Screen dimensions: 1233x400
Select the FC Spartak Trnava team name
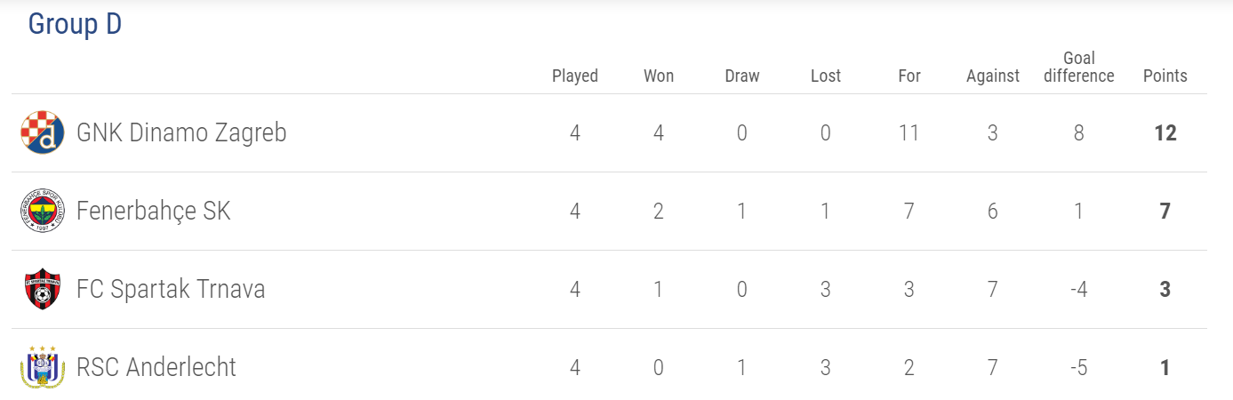pyautogui.click(x=171, y=290)
